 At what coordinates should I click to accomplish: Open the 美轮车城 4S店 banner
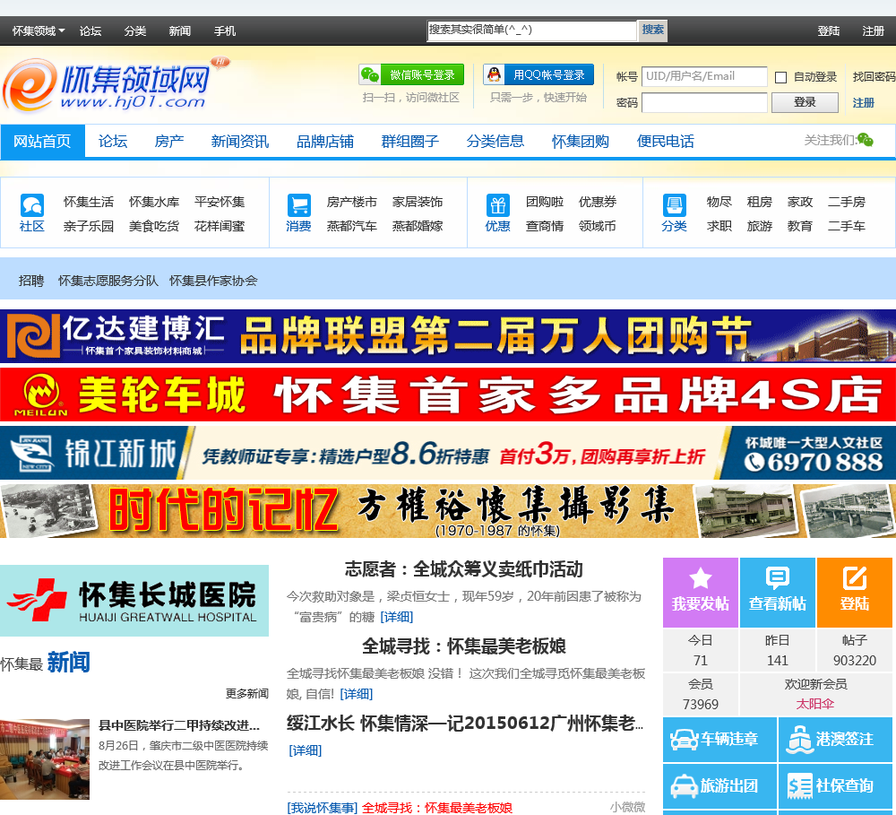448,394
